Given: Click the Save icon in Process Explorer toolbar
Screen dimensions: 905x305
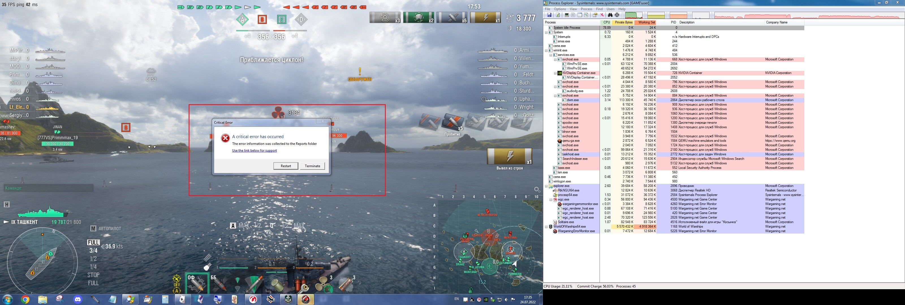Looking at the screenshot, I should [x=549, y=15].
